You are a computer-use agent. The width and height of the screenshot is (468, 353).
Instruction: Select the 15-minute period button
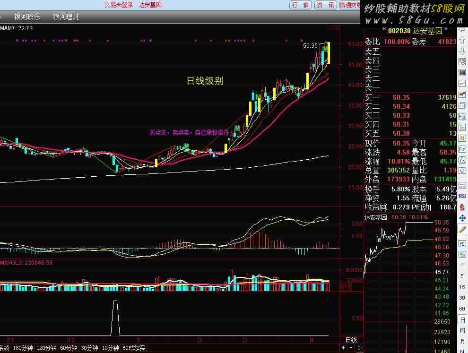click(x=462, y=287)
